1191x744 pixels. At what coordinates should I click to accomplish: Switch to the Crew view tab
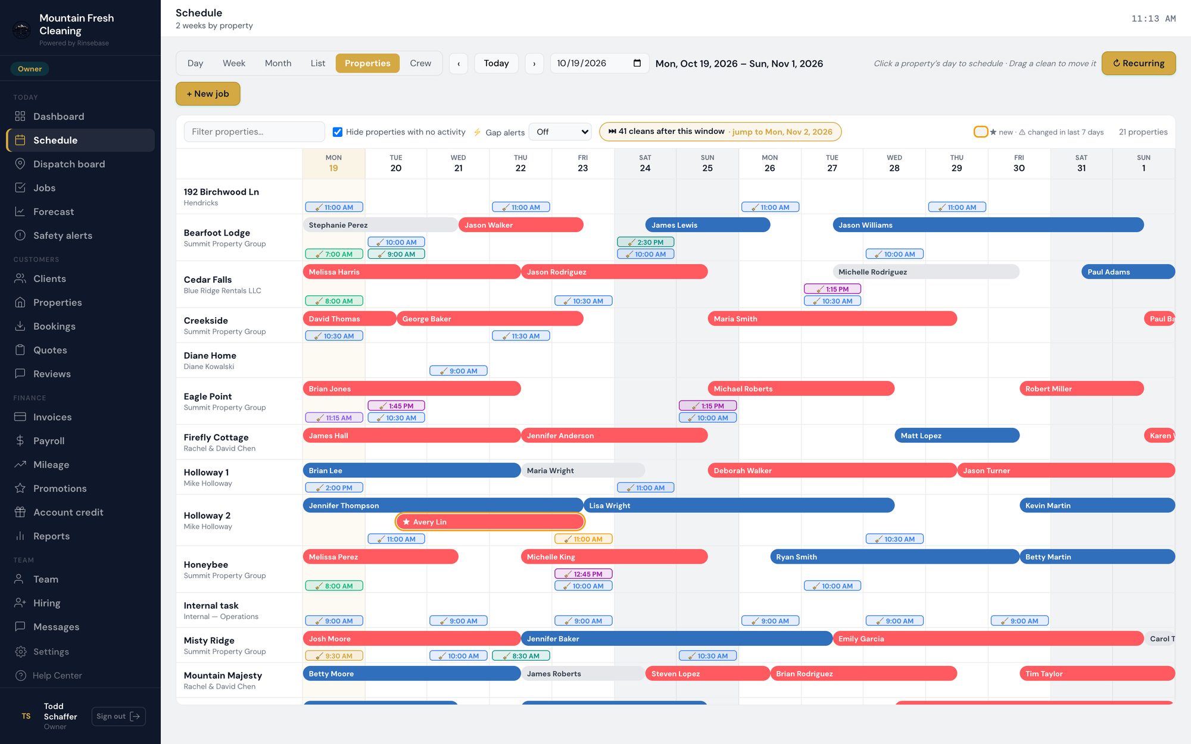420,63
